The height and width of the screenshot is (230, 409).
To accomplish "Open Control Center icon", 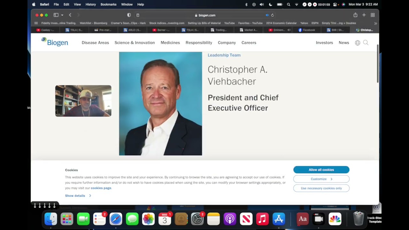I will click(335, 4).
